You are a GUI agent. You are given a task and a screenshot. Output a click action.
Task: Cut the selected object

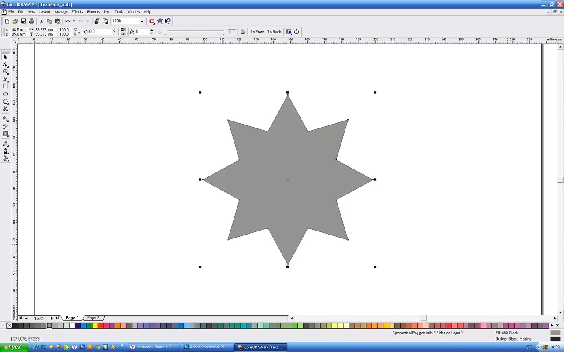tap(41, 21)
